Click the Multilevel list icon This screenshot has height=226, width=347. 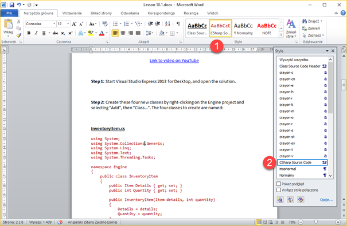(x=138, y=23)
